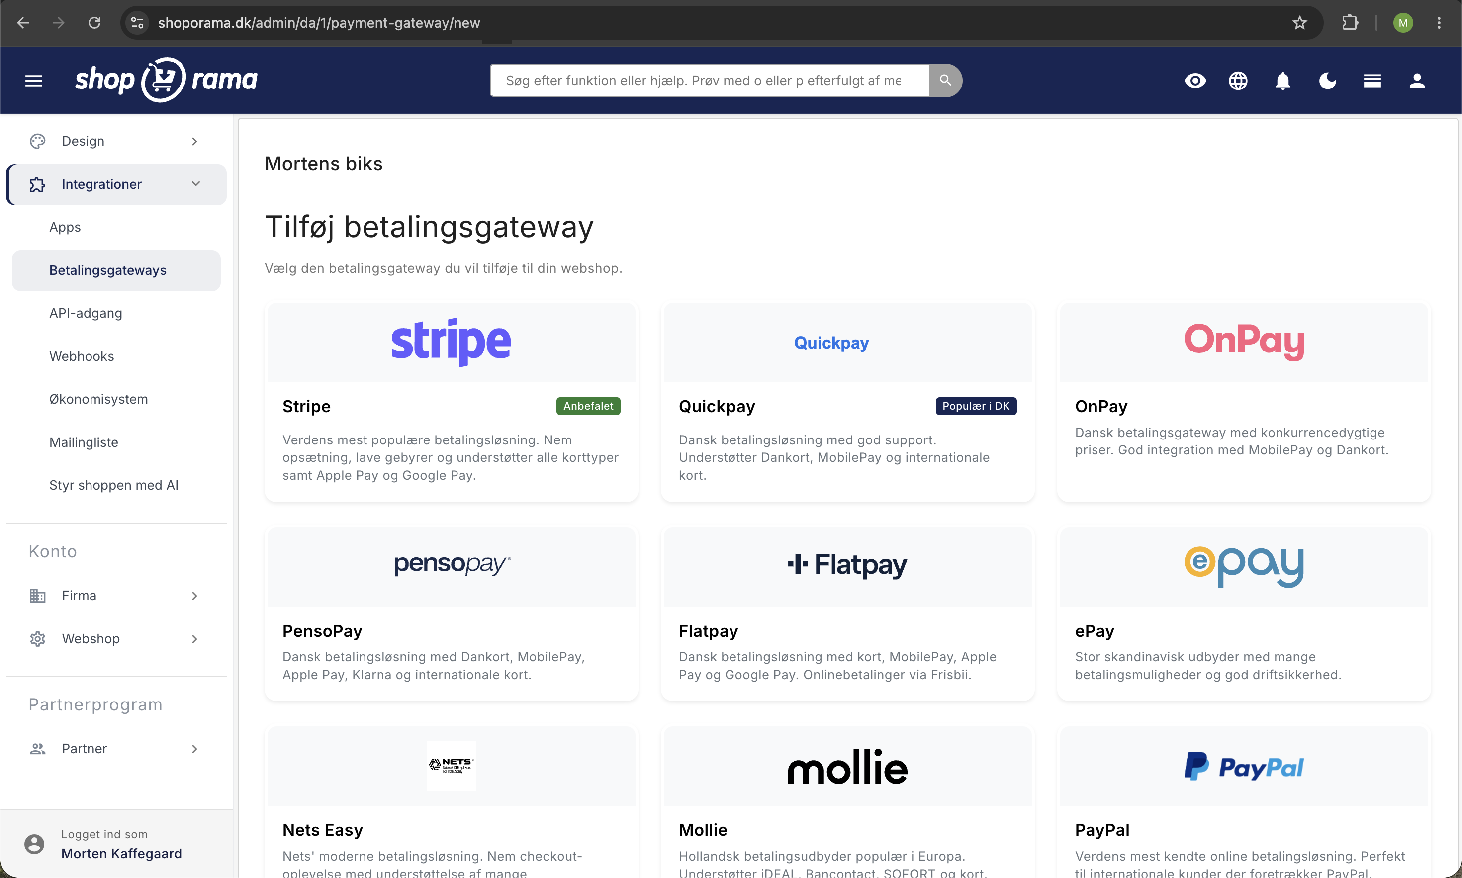Click the browser address bar URL
This screenshot has width=1462, height=878.
click(x=319, y=23)
